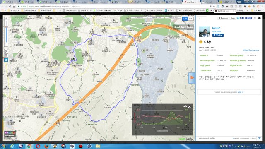Close the trip detail panel
This screenshot has width=265, height=149.
[x=260, y=18]
